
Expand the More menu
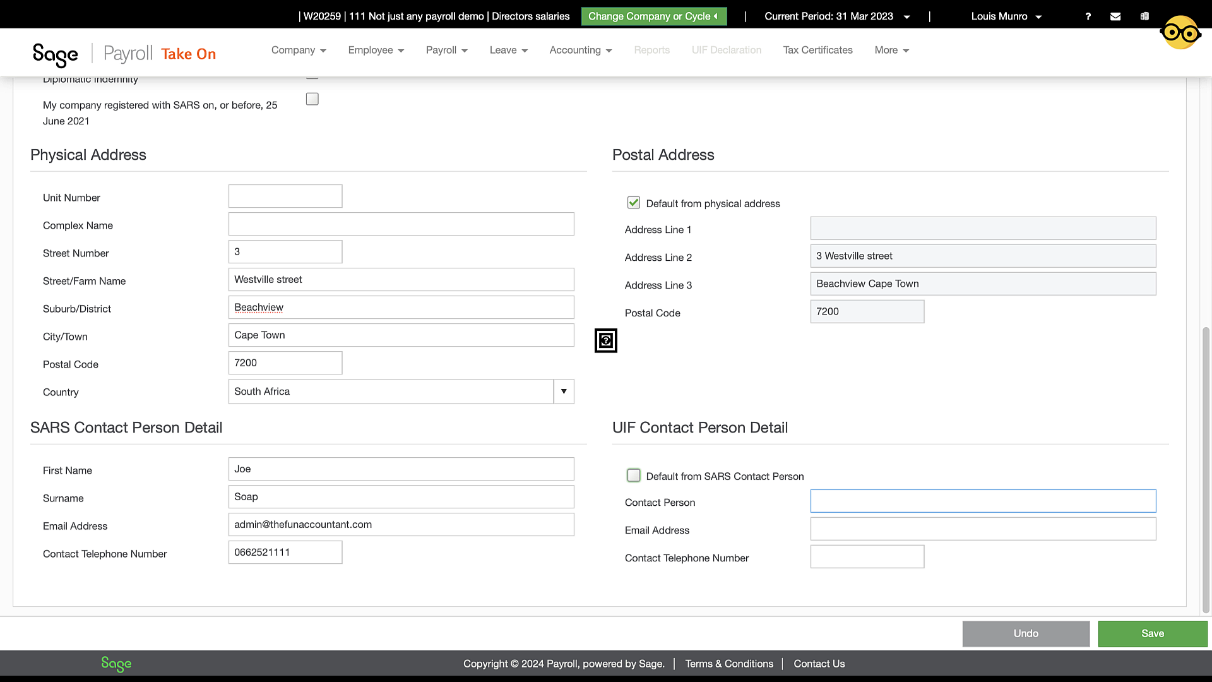point(892,51)
